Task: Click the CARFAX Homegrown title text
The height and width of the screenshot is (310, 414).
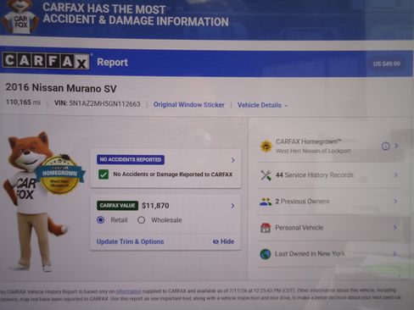Action: tap(309, 141)
